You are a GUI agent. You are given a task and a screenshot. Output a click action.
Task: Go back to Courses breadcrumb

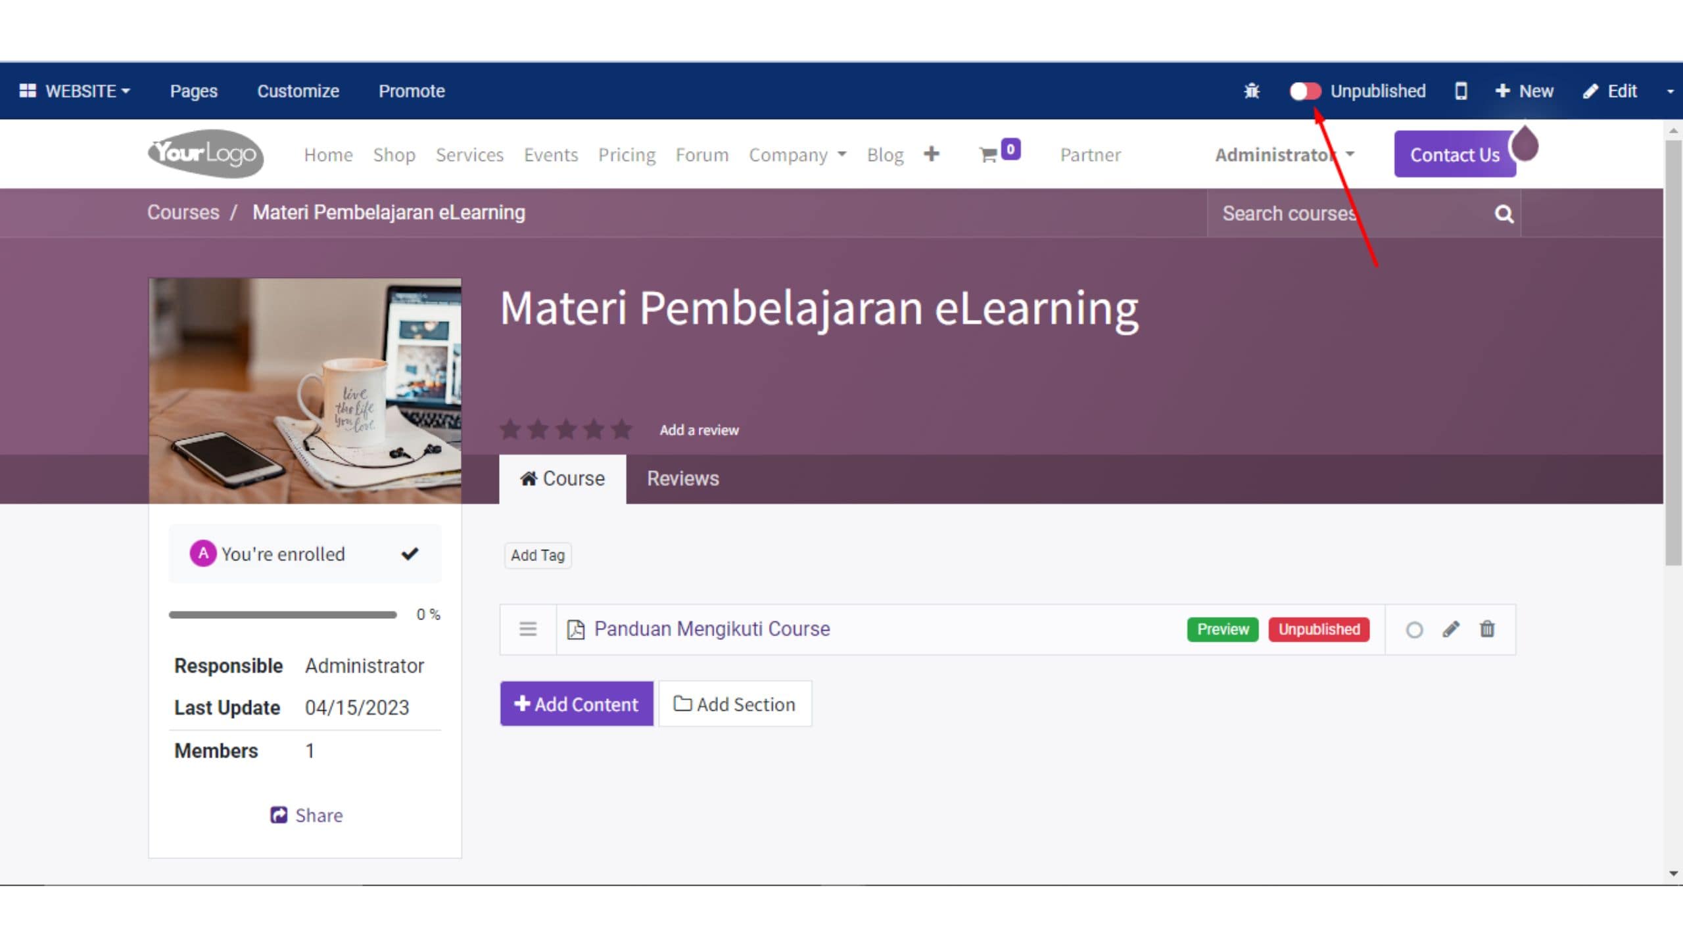[183, 212]
